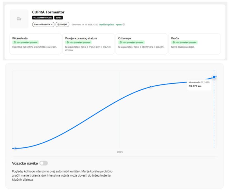This screenshot has height=193, width=230.
Task: Enable the Vozačke navike toggle
Action: point(43,163)
